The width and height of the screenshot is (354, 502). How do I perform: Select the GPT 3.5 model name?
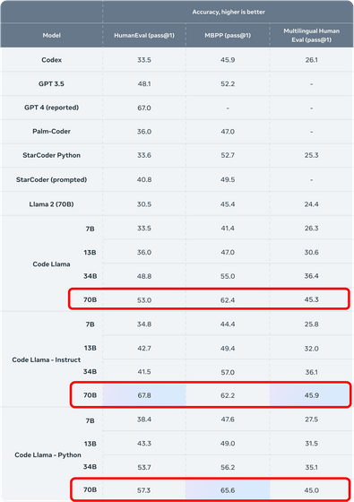click(x=52, y=84)
